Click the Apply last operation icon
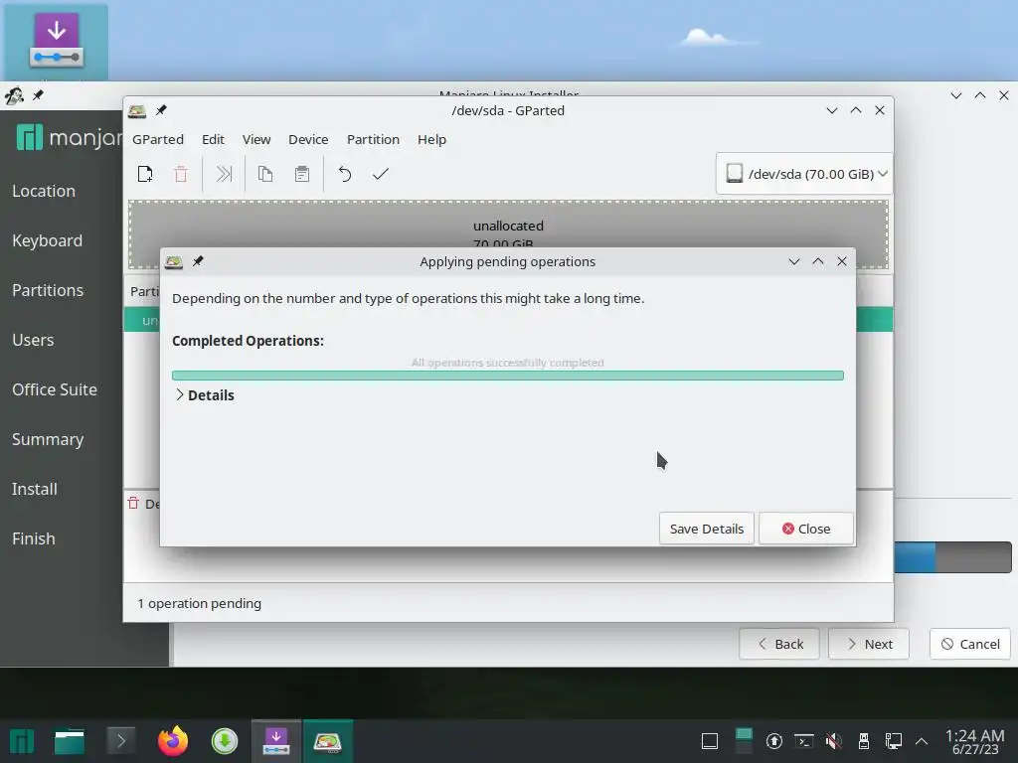The image size is (1018, 763). tap(224, 174)
